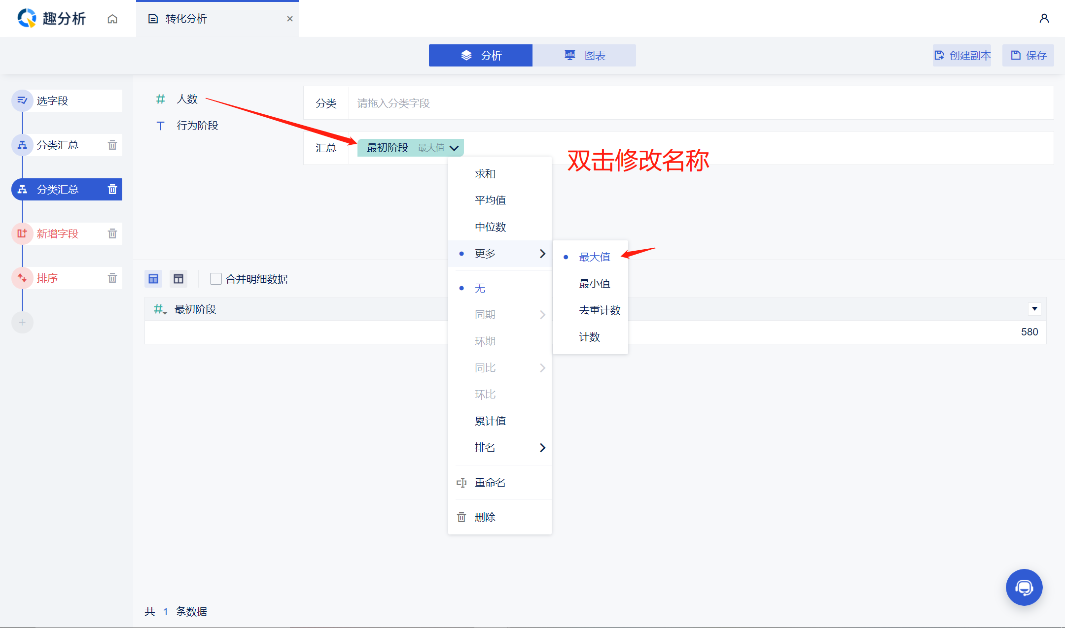Open the customer support chat bubble
1065x628 pixels.
pyautogui.click(x=1024, y=587)
